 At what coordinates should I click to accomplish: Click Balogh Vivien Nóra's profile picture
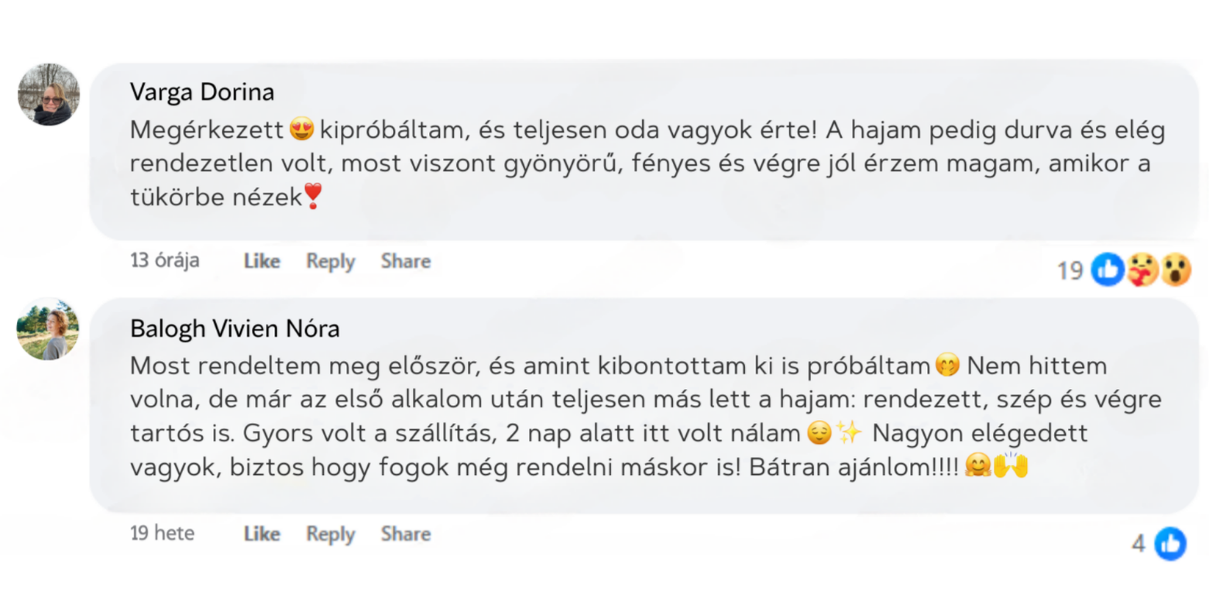coord(48,328)
